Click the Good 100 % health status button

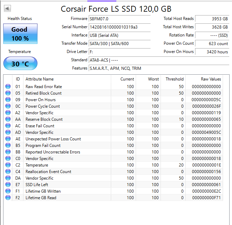coord(20,34)
